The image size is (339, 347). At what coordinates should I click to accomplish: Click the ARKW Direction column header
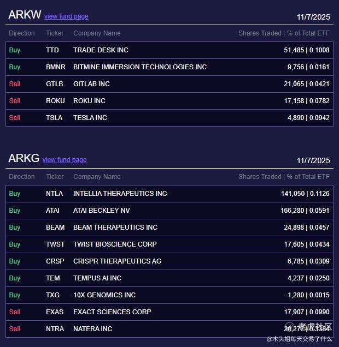22,33
